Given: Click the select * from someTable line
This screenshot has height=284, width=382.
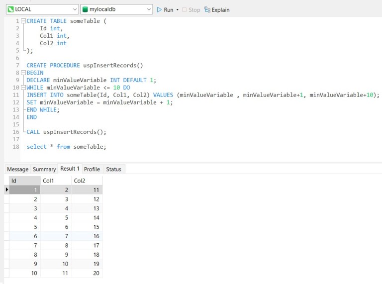Looking at the screenshot, I should point(66,147).
